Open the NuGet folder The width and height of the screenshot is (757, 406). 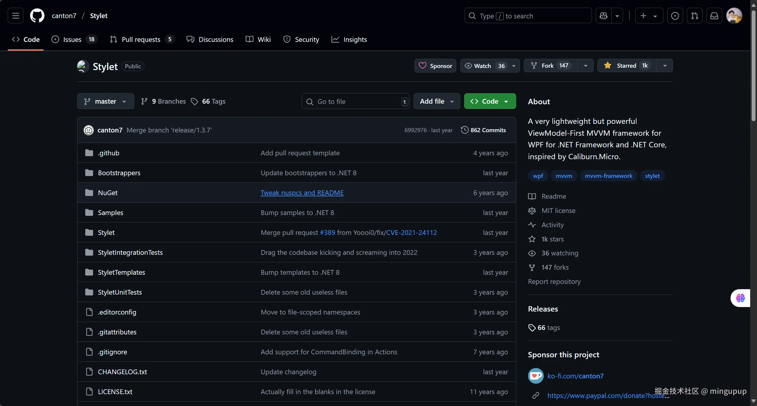pos(108,193)
